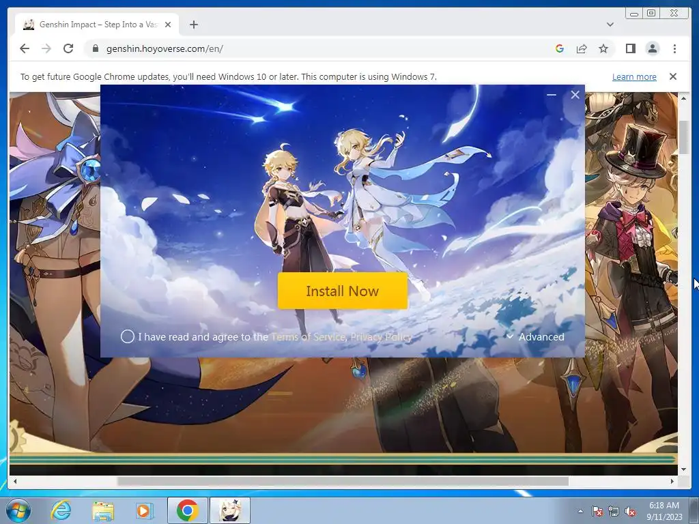Reload the Genshin page
Screen dimensions: 699x524
(x=68, y=48)
